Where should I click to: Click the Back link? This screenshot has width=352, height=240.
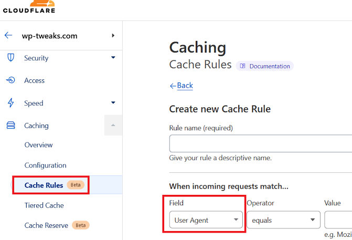[185, 86]
